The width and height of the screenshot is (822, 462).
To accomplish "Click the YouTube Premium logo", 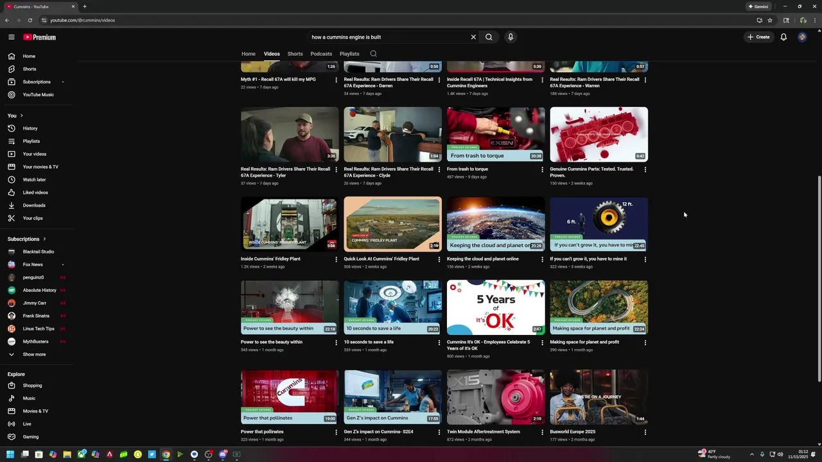I will (39, 37).
